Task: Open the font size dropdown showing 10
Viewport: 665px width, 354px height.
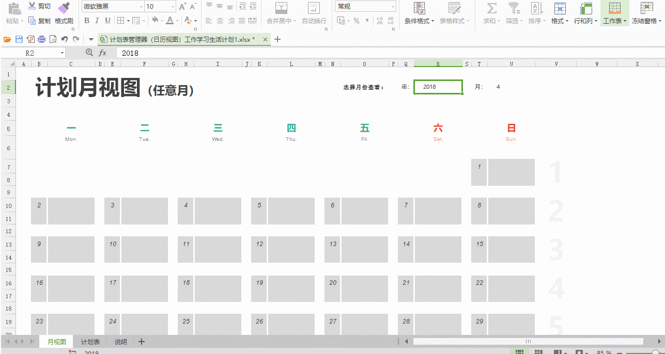Action: [173, 7]
